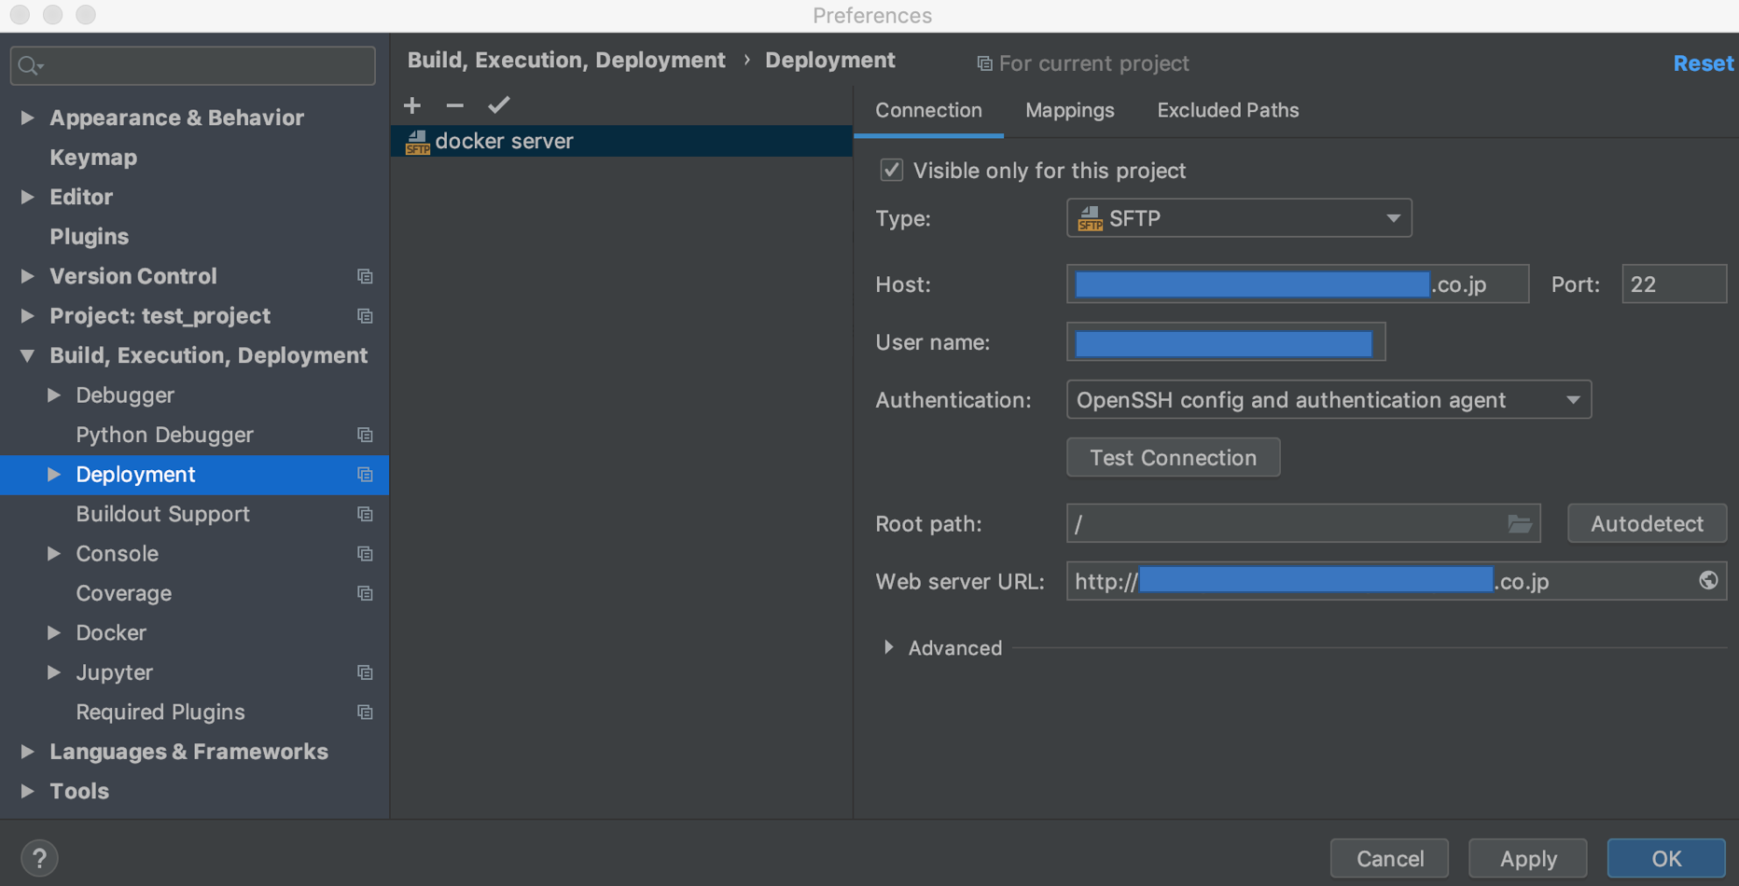Click the globe icon in Web server URL
This screenshot has width=1739, height=886.
tap(1707, 581)
